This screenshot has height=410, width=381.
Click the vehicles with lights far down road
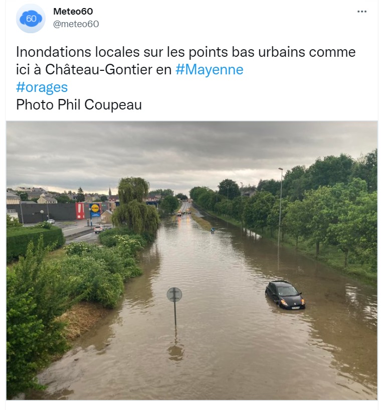(184, 213)
